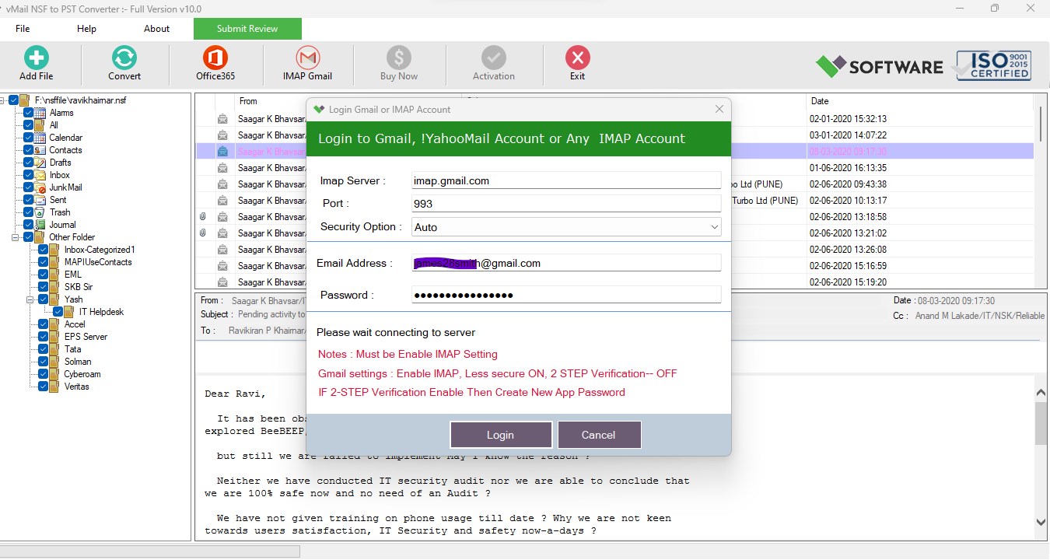Toggle the Veritas folder checkbox

tap(44, 387)
